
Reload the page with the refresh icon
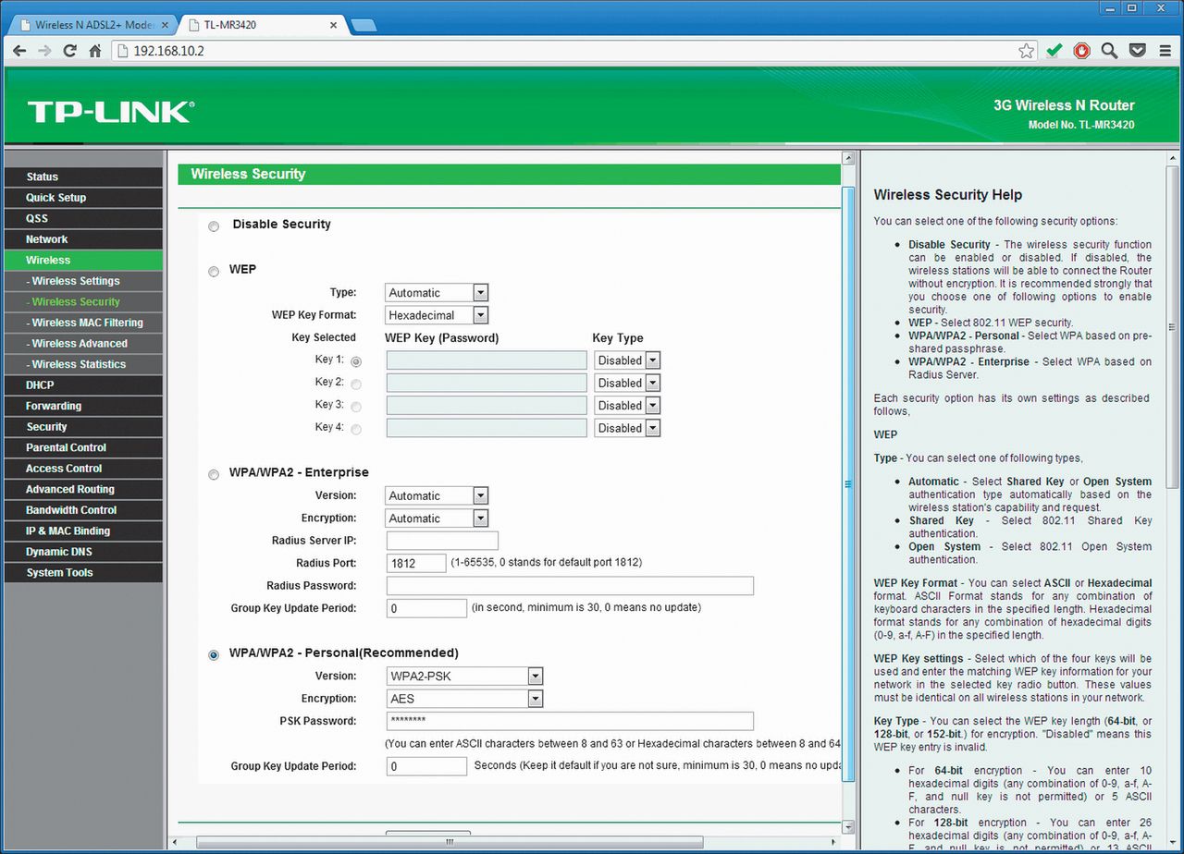(x=69, y=51)
